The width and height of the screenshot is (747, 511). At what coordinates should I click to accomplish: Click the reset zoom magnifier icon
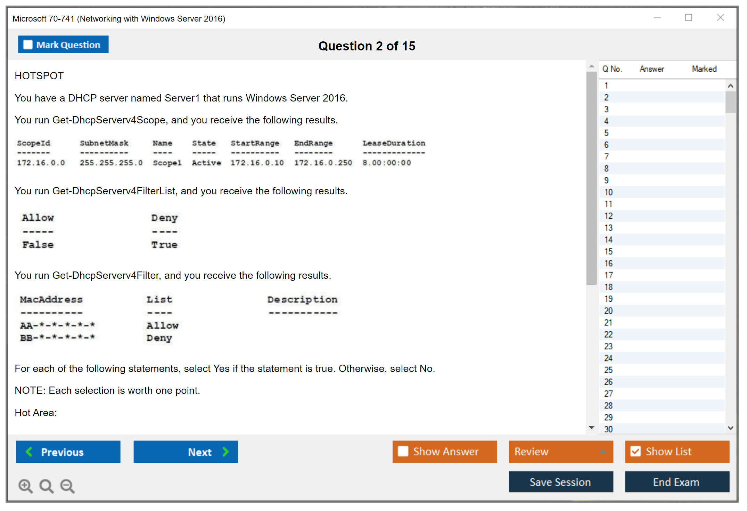(x=46, y=486)
